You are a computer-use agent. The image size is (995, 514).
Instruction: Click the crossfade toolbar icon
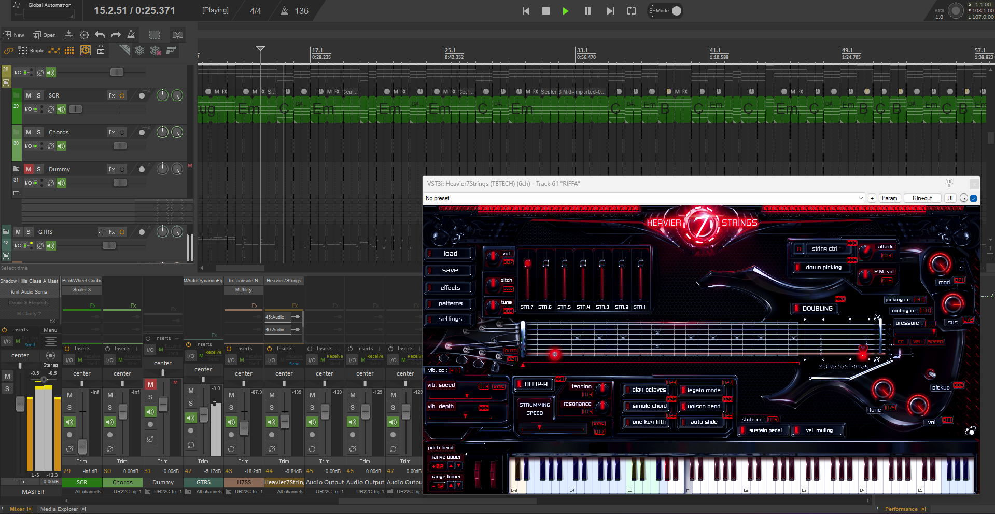click(x=177, y=35)
